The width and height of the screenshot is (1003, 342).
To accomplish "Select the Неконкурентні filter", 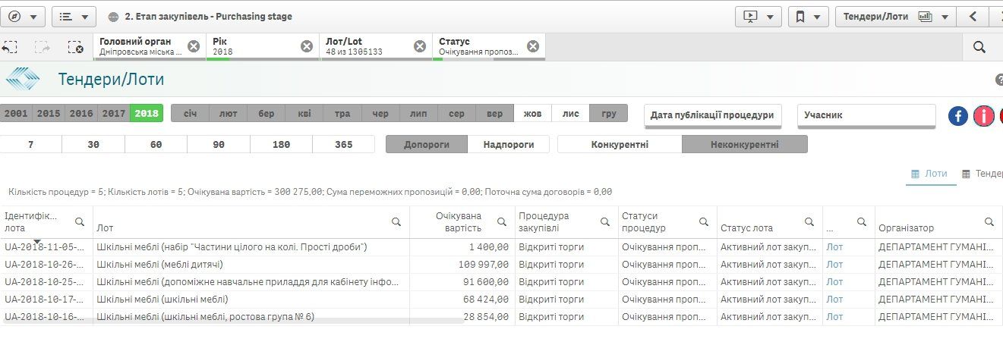I will [x=745, y=144].
